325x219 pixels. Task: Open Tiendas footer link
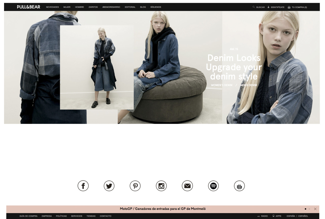pos(91,216)
